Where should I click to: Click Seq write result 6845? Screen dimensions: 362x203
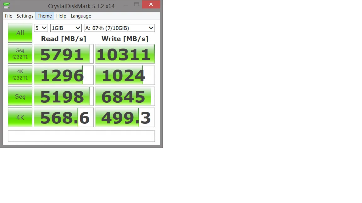[125, 96]
